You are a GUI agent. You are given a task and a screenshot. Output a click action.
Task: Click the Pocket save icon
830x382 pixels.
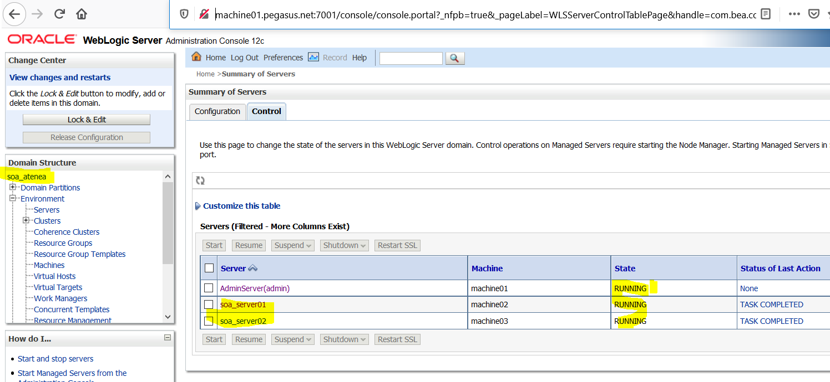point(814,14)
